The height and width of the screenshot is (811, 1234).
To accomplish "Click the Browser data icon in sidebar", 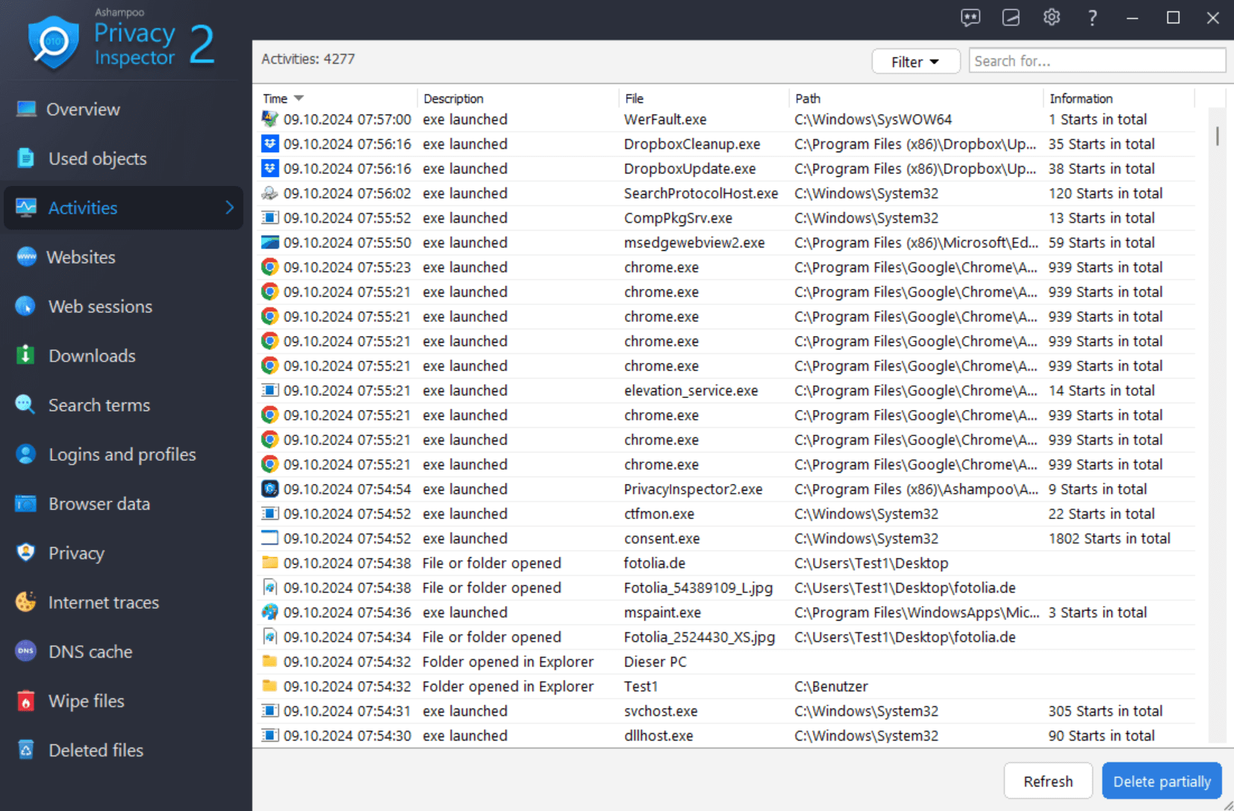I will [25, 503].
